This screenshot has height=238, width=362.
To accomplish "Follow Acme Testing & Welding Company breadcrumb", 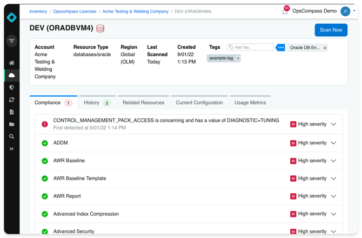I will coord(135,11).
